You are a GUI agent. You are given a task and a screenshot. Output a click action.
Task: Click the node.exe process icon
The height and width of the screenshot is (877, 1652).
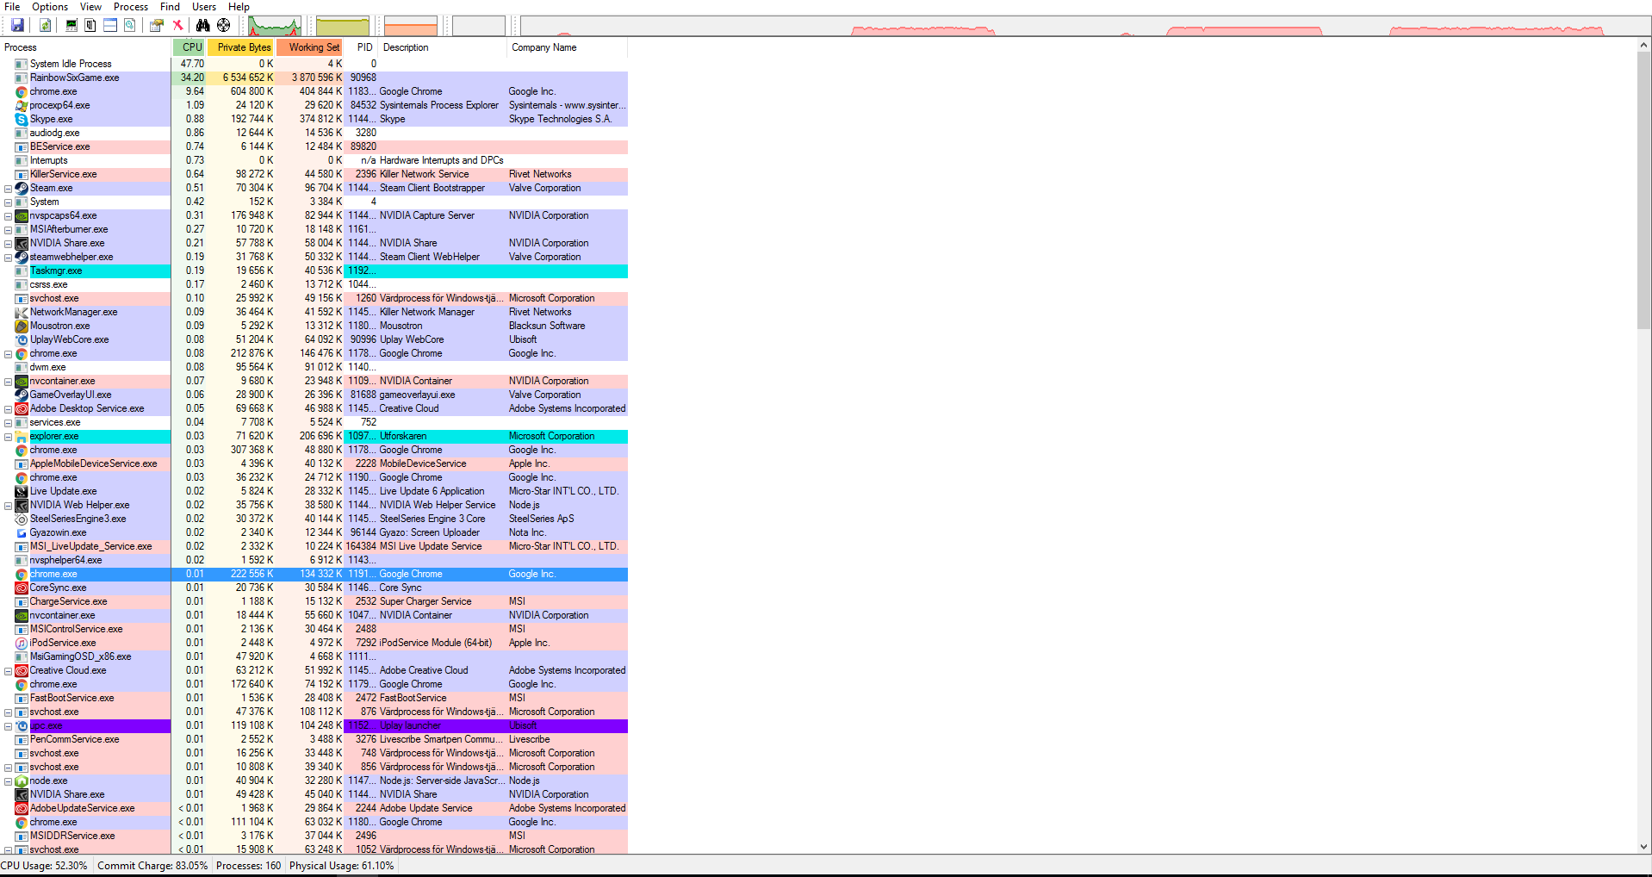(22, 781)
